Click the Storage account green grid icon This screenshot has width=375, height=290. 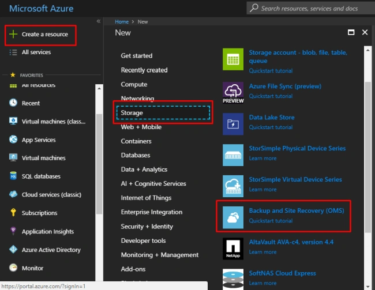(x=233, y=59)
